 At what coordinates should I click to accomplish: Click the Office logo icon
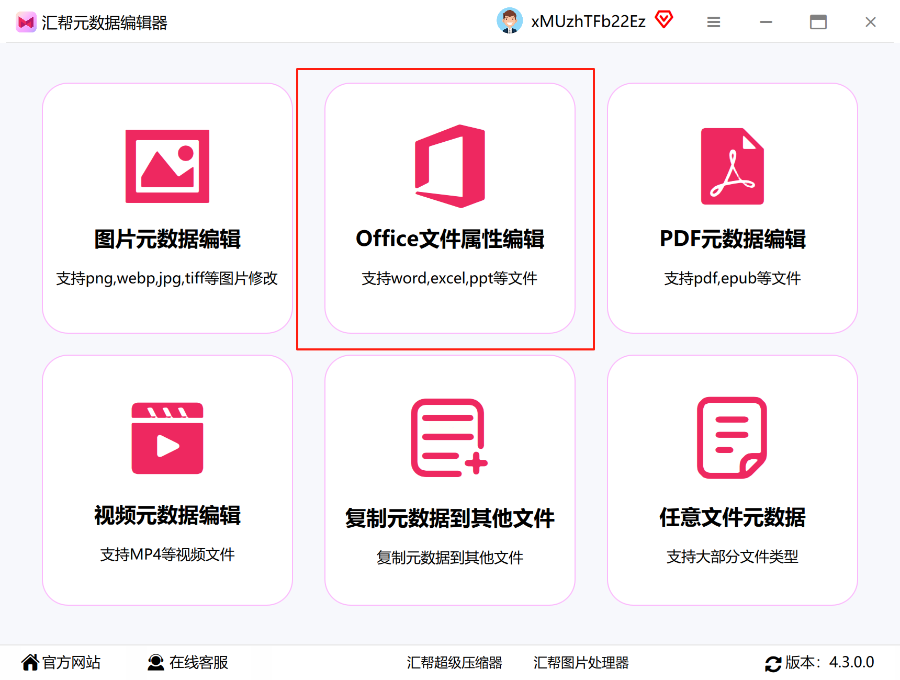coord(450,166)
